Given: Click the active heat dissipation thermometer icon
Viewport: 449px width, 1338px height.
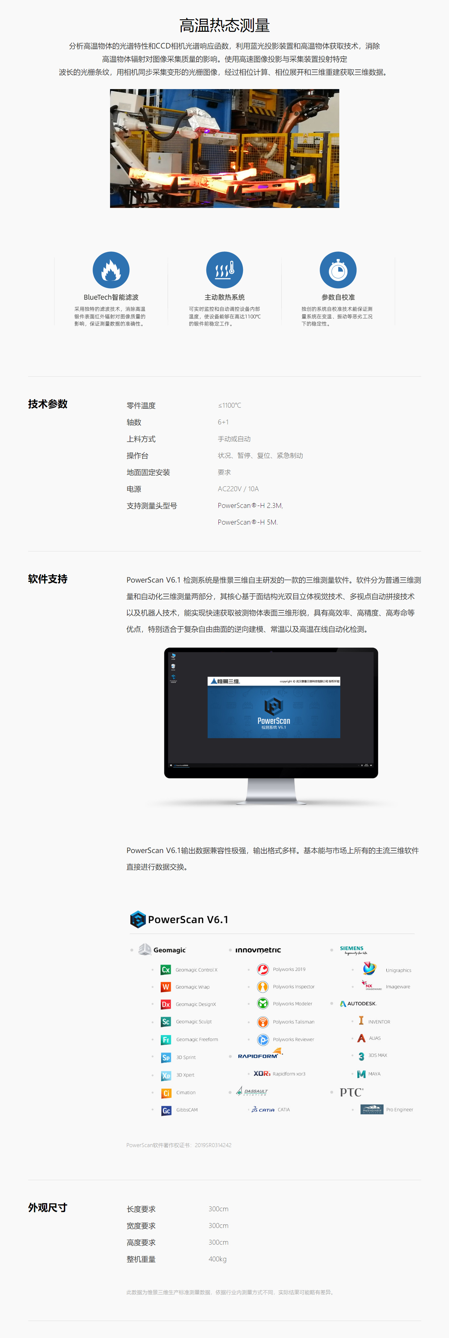Looking at the screenshot, I should [x=225, y=270].
